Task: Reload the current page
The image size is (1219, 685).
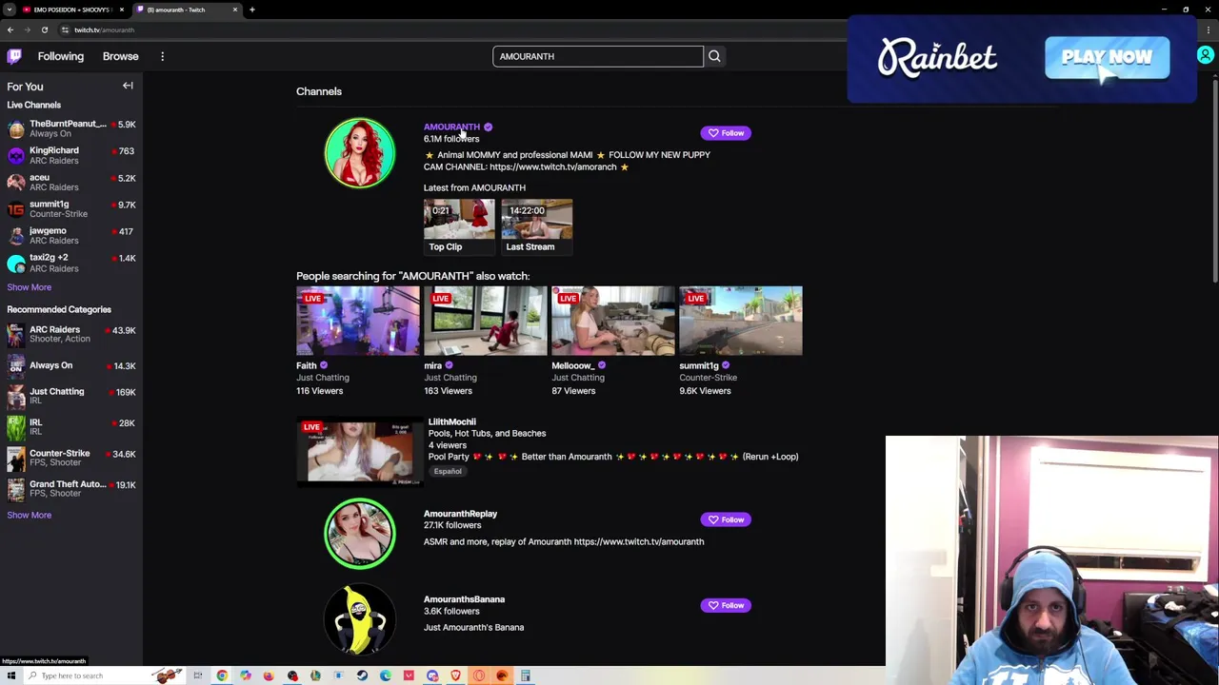Action: 44,29
